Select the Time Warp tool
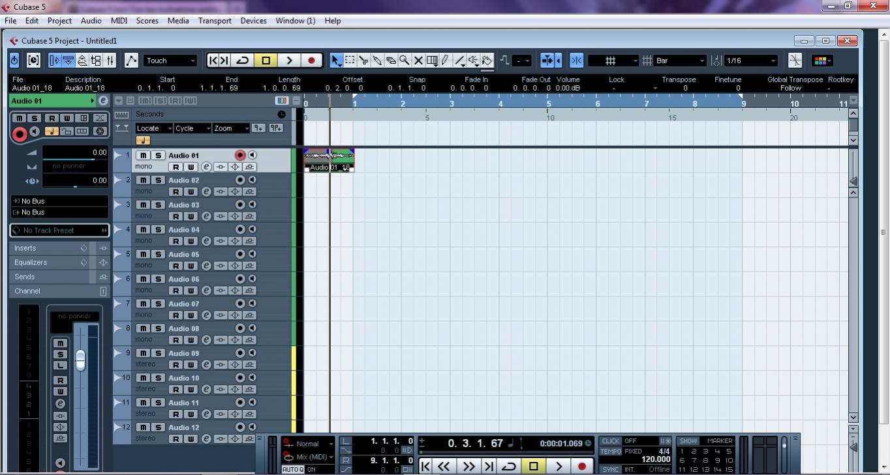Screen dimensions: 890x475 (432, 61)
